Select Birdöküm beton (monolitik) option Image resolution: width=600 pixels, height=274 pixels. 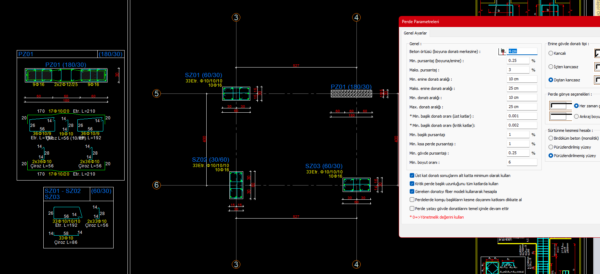551,138
